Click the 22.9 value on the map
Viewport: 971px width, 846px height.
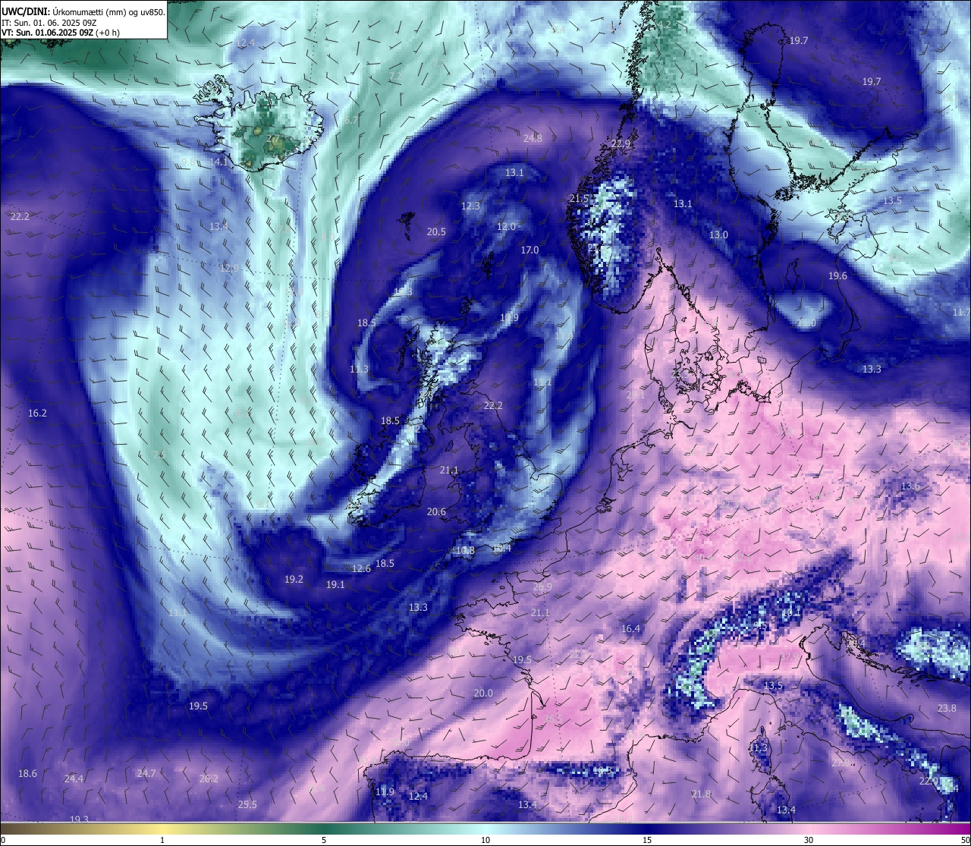tap(621, 144)
